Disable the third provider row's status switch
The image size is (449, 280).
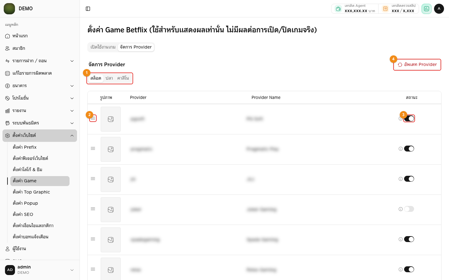[x=409, y=179]
